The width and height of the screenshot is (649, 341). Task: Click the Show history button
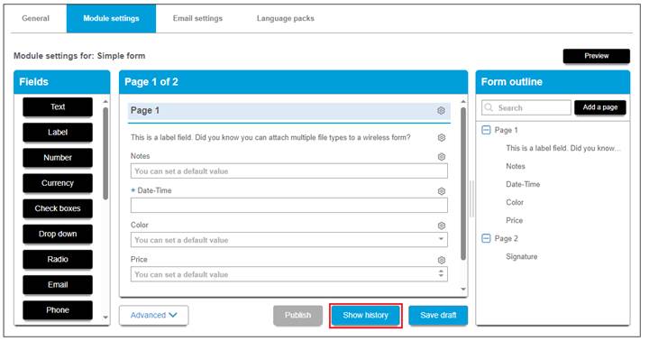pos(365,316)
